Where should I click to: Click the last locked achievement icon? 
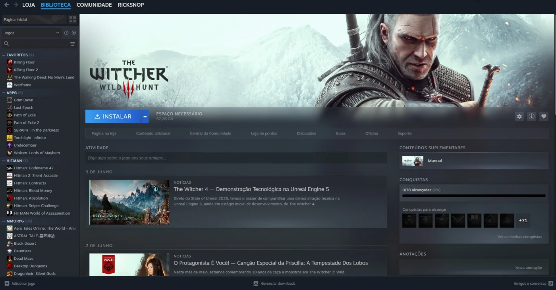click(x=507, y=221)
